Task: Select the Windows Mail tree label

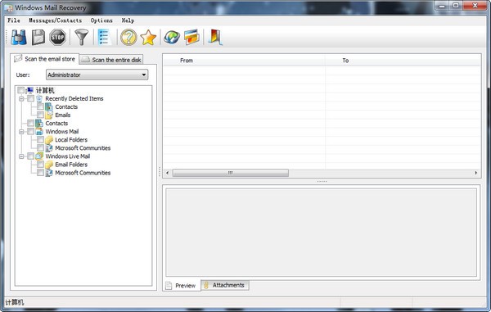Action: click(62, 132)
